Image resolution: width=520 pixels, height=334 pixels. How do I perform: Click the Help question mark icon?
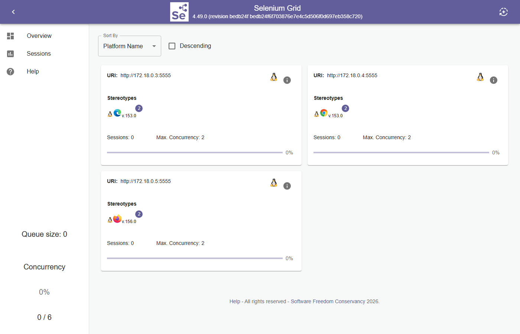pos(10,72)
